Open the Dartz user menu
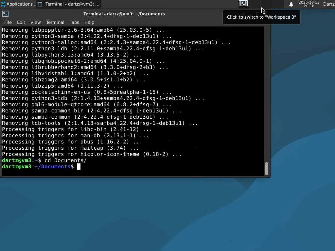This screenshot has height=251, width=335. pyautogui.click(x=329, y=4)
